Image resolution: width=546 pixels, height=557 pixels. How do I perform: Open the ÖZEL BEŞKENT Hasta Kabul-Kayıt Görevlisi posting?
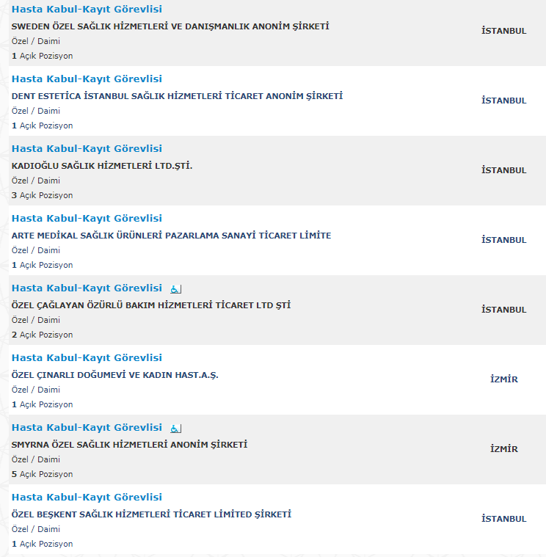(x=87, y=497)
